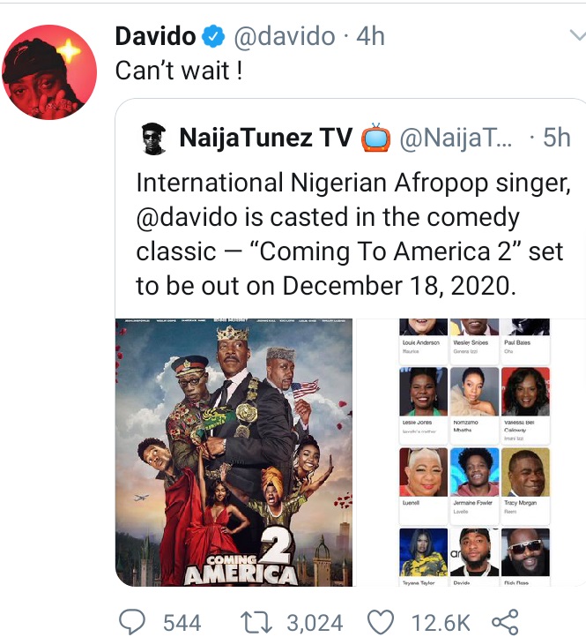Click the 5h quoted tweet timestamp
The image size is (586, 637).
(555, 138)
